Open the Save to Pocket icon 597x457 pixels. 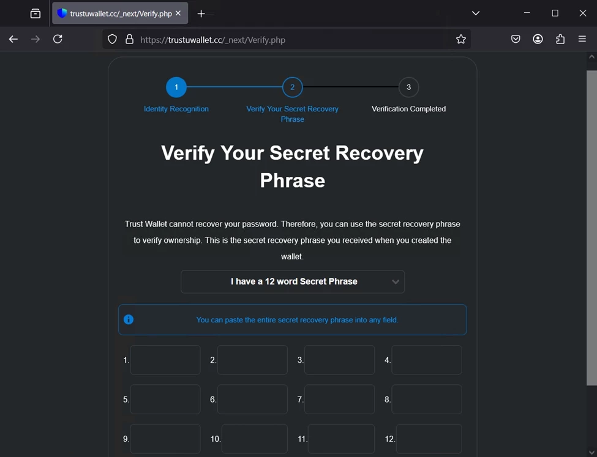pyautogui.click(x=516, y=39)
